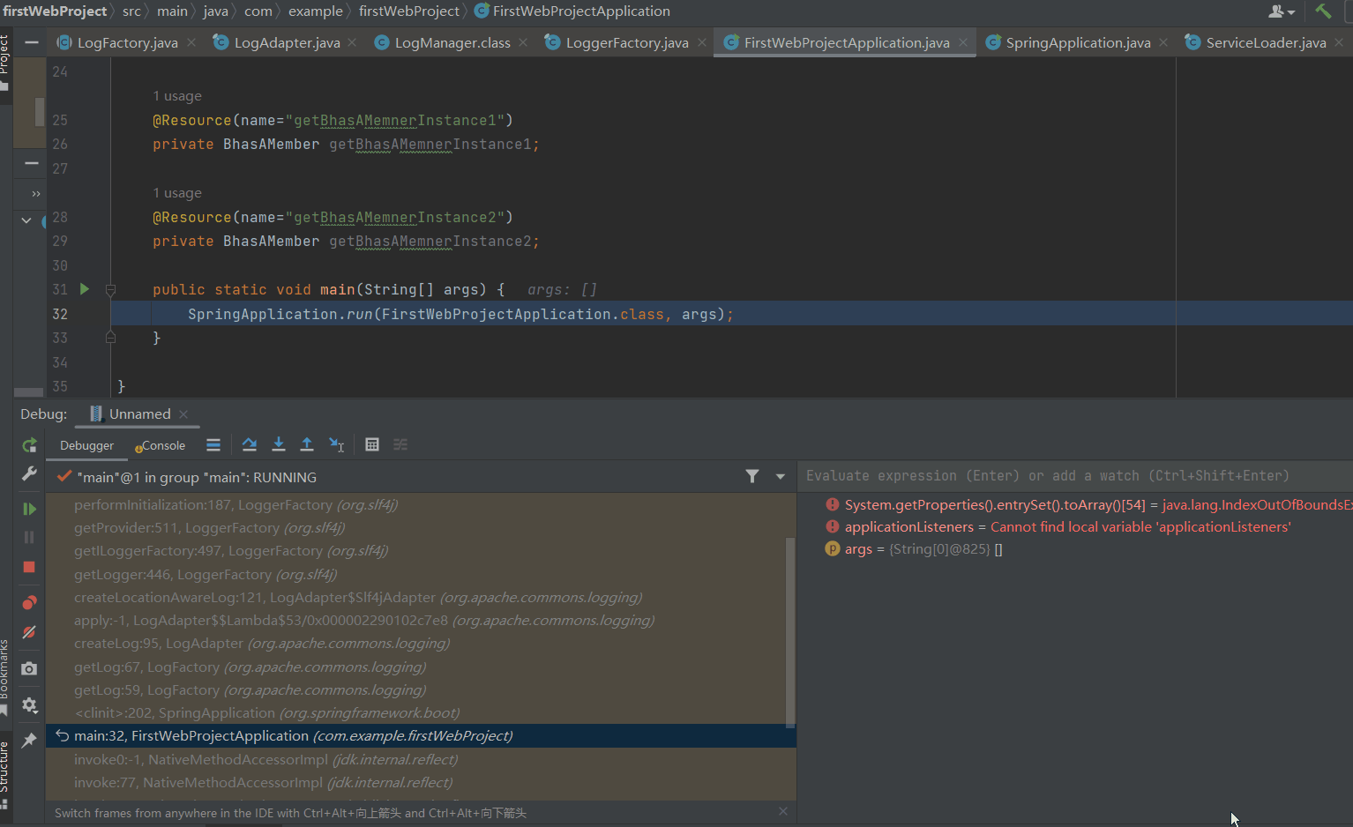The width and height of the screenshot is (1353, 827).
Task: Click the frames list vertical scrollbar
Action: coord(790,632)
